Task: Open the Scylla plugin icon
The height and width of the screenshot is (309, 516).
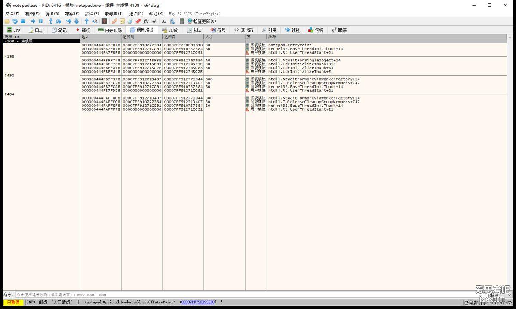Action: click(x=104, y=21)
